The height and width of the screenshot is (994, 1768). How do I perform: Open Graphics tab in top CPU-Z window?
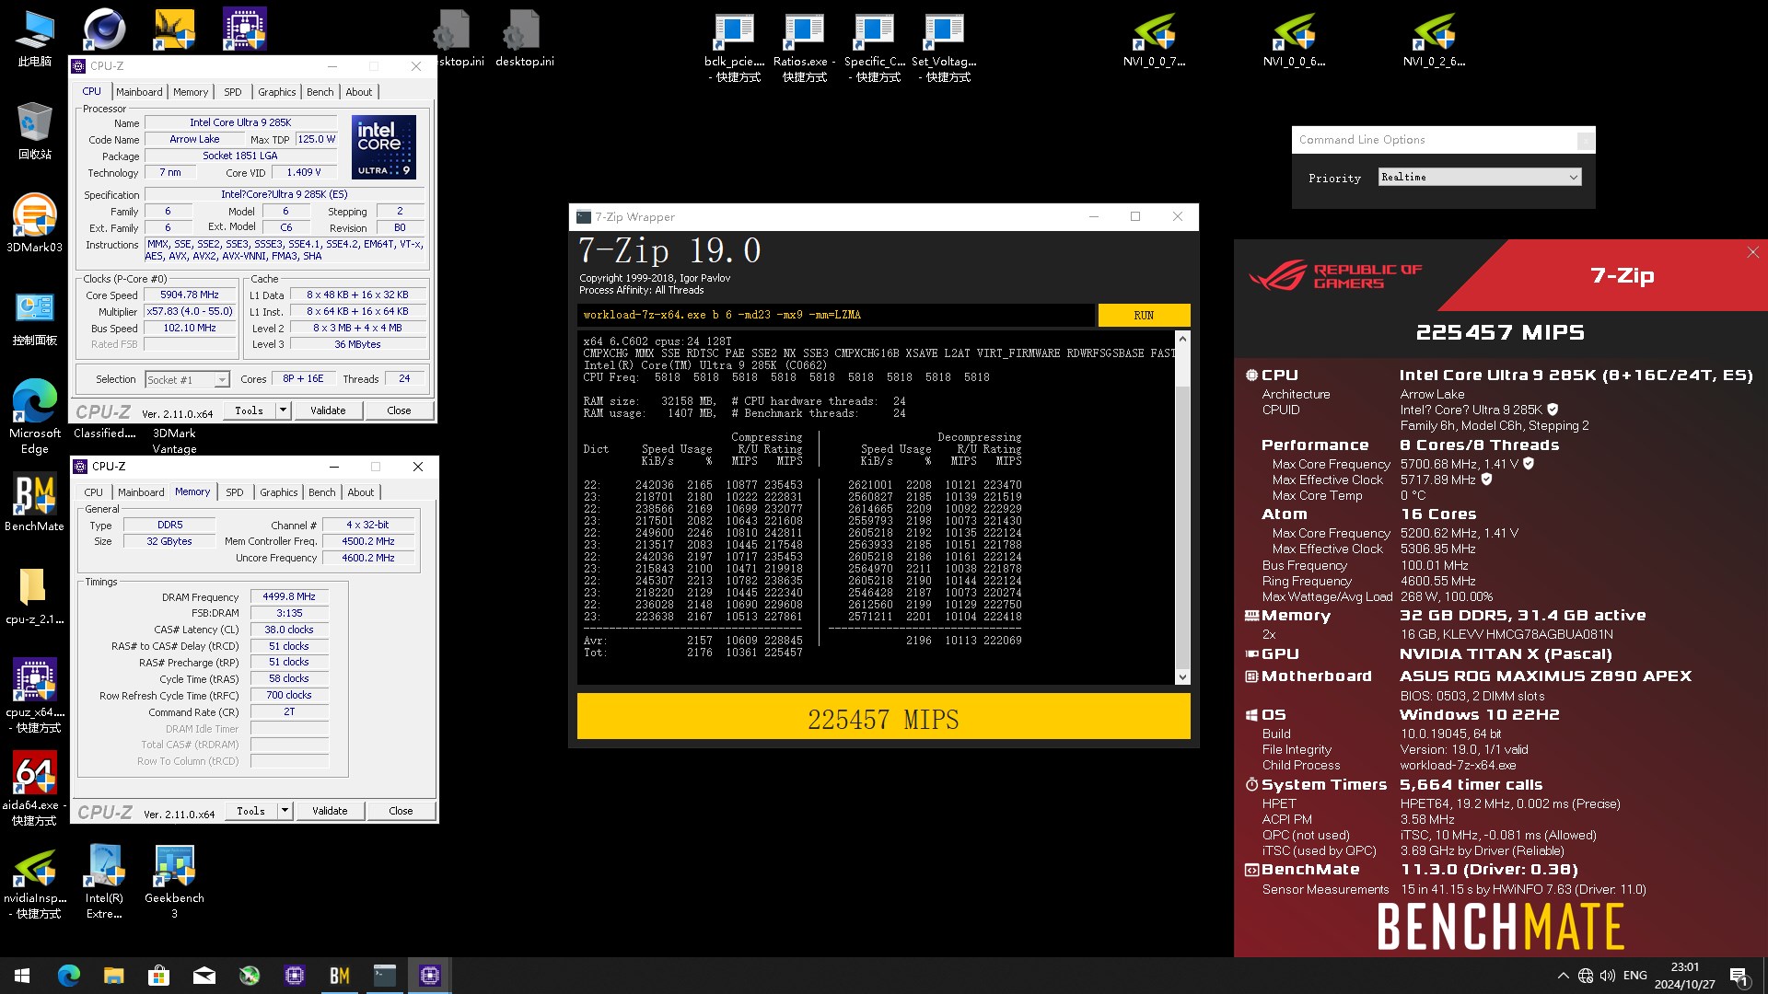[x=277, y=92]
